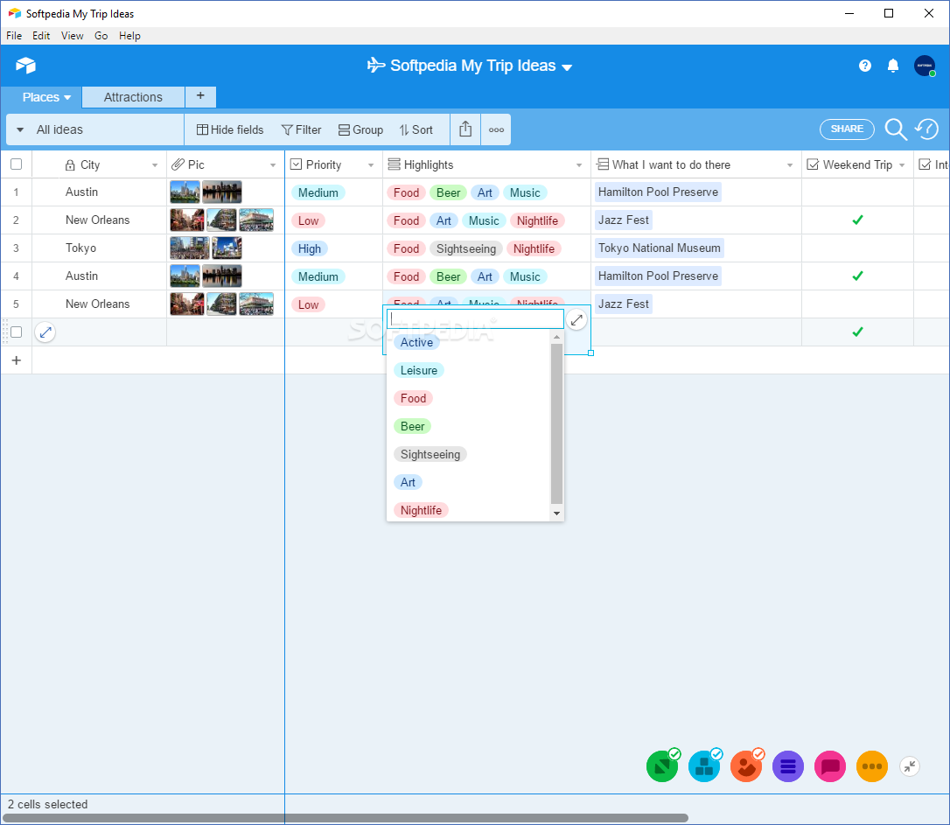Toggle Weekend Trip cell for New Orleans row 5
Screen dimensions: 950x825
tap(857, 304)
